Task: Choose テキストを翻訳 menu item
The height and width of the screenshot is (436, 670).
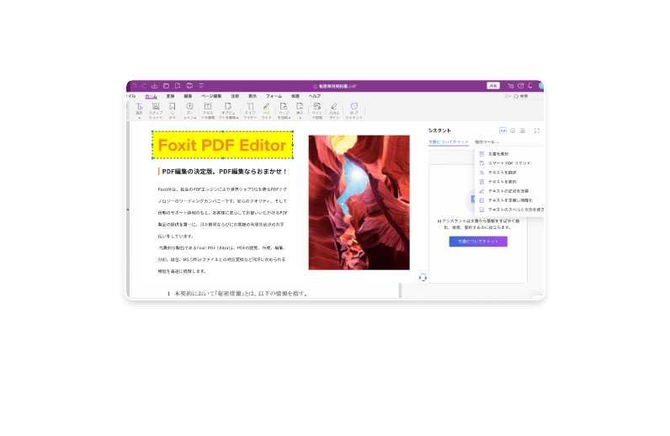Action: click(509, 173)
